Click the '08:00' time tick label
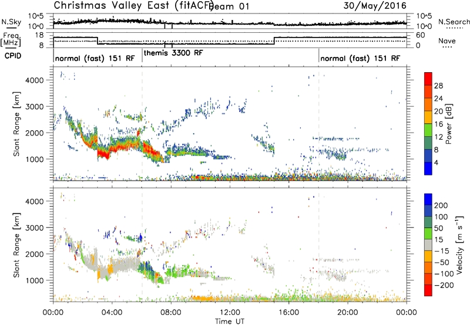The height and width of the screenshot is (325, 470). [171, 313]
